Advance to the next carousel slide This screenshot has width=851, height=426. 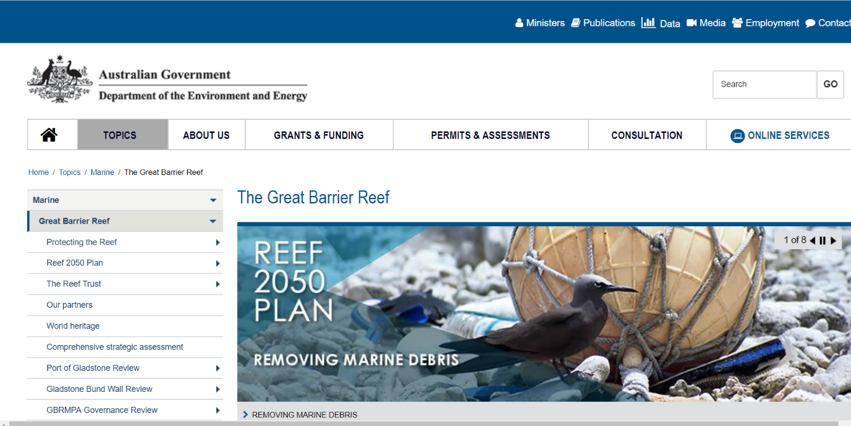(x=833, y=241)
